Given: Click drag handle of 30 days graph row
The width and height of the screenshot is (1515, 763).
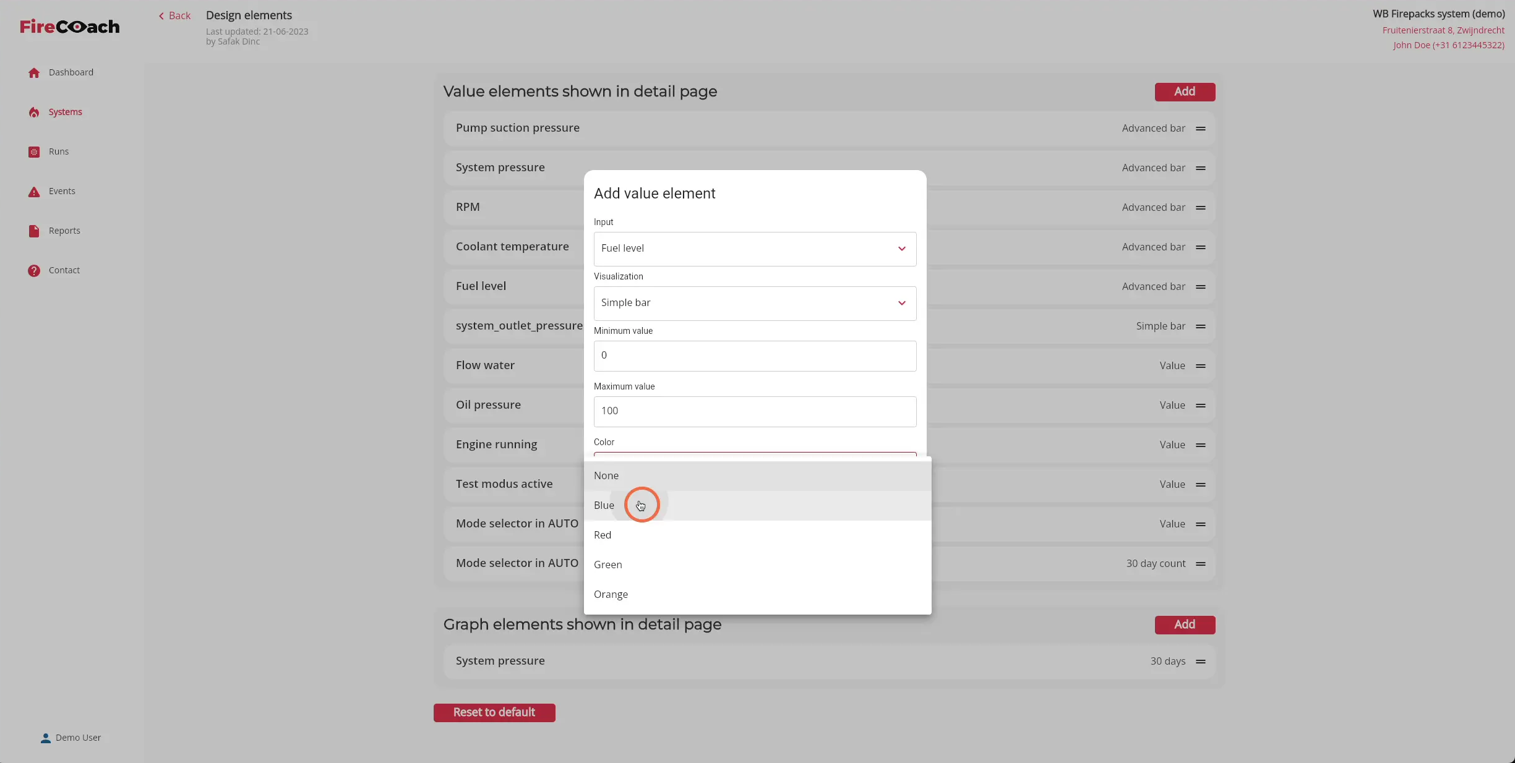Looking at the screenshot, I should pos(1201,662).
